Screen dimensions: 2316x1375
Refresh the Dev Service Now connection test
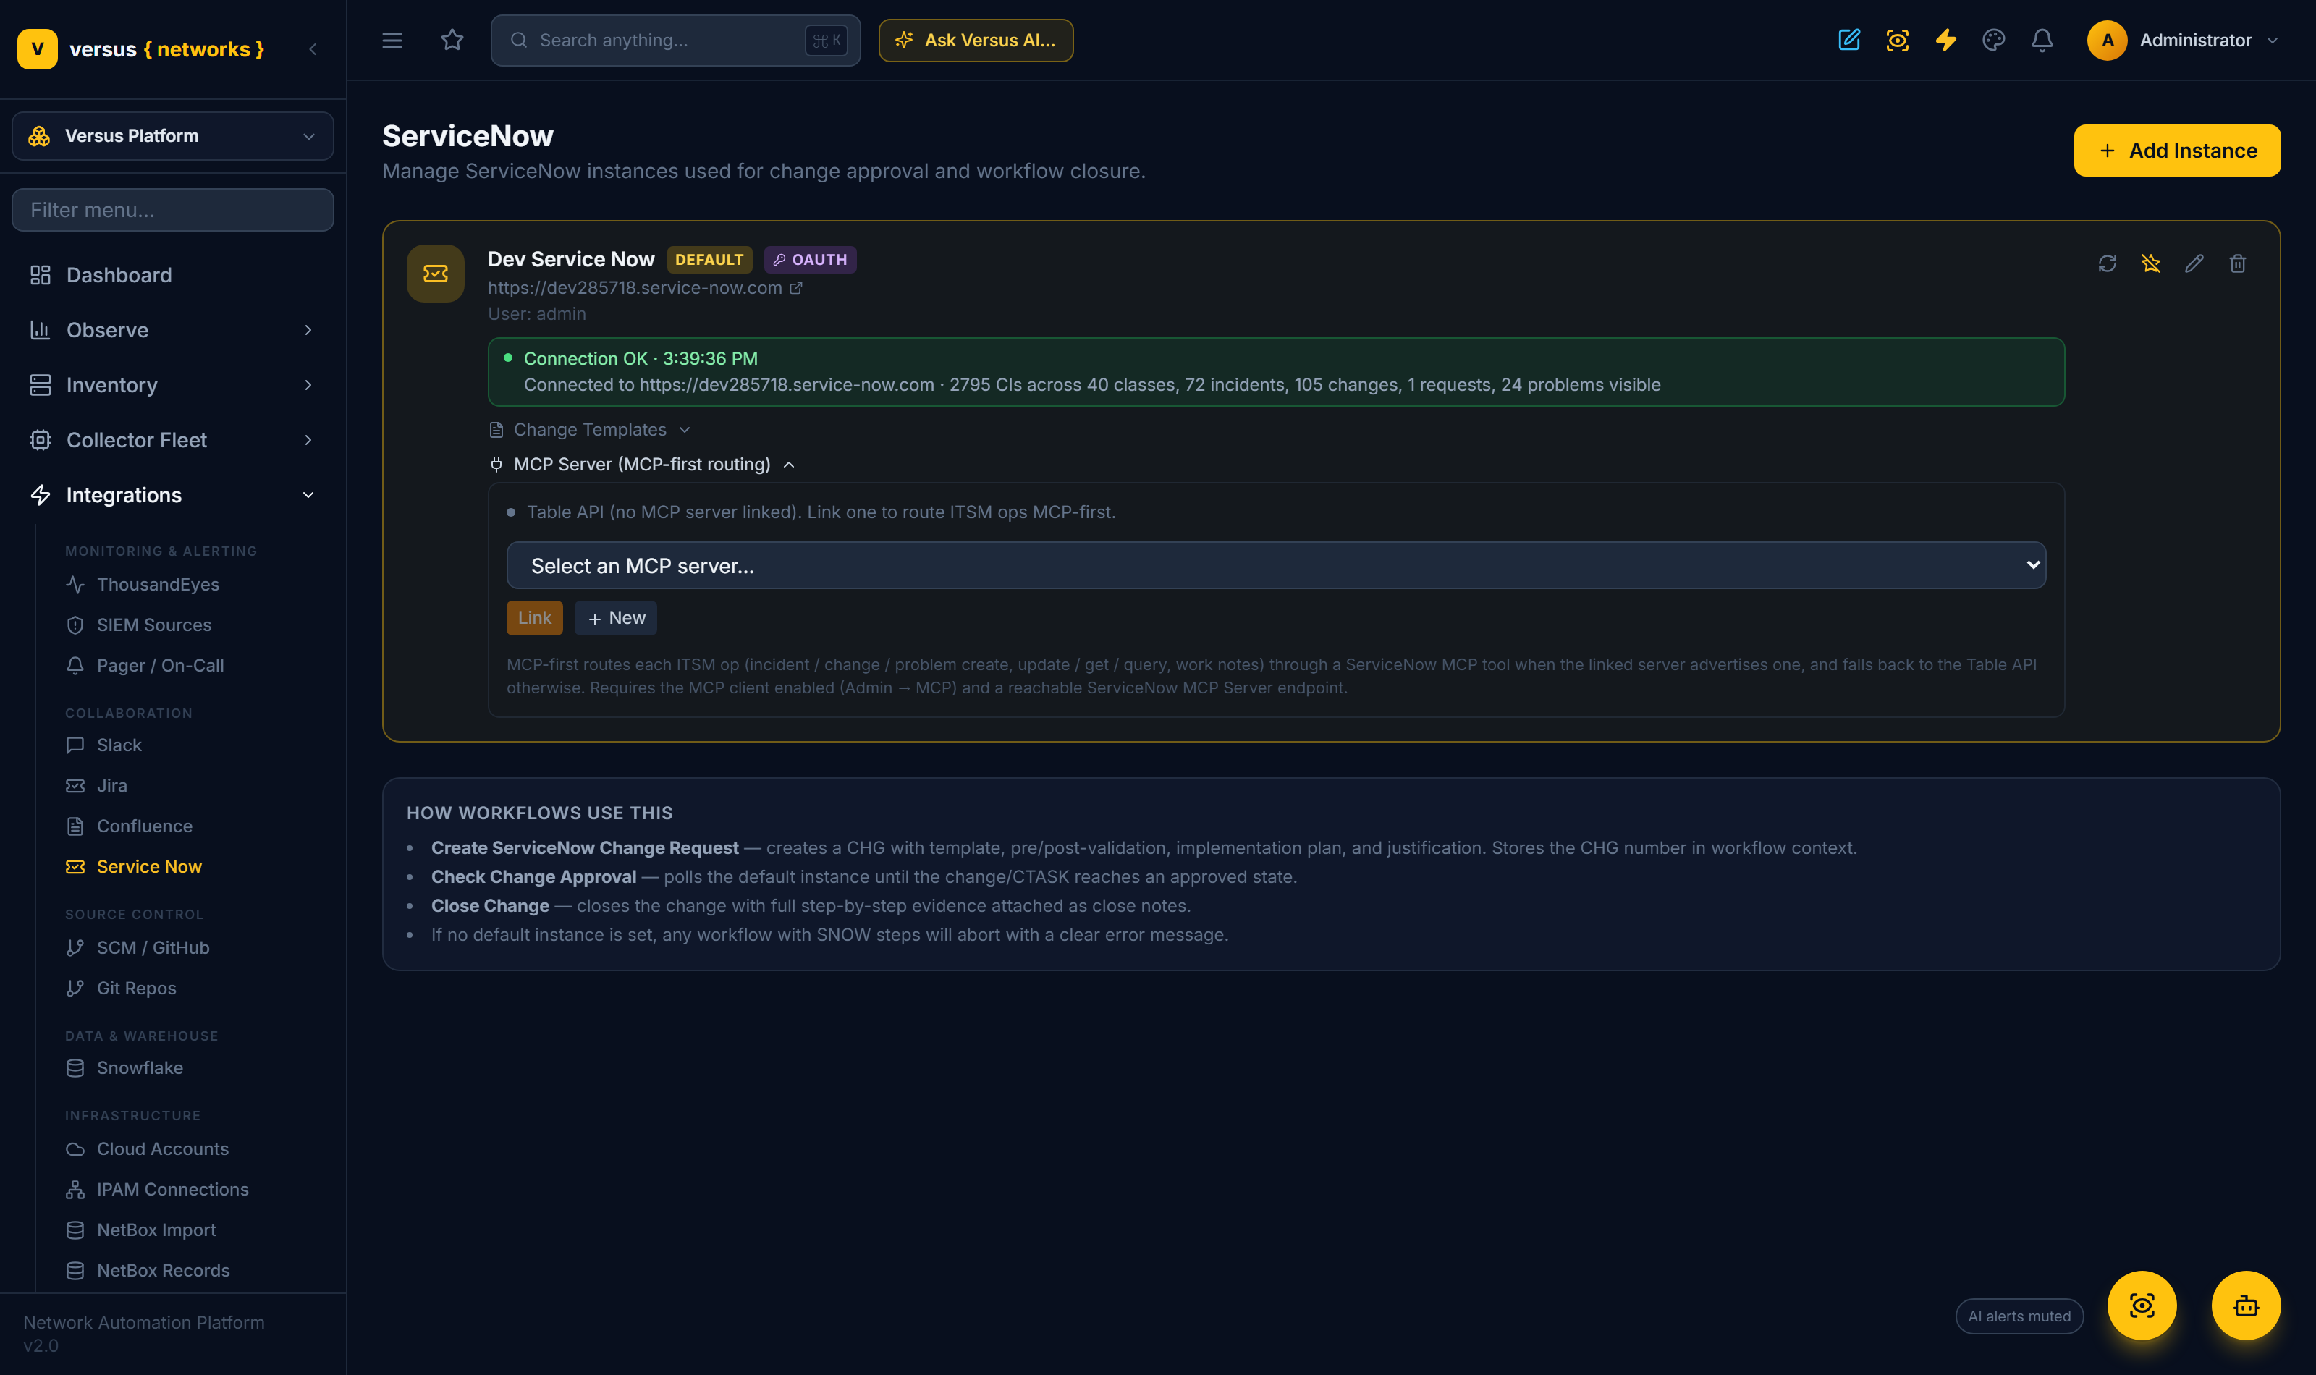click(x=2108, y=264)
